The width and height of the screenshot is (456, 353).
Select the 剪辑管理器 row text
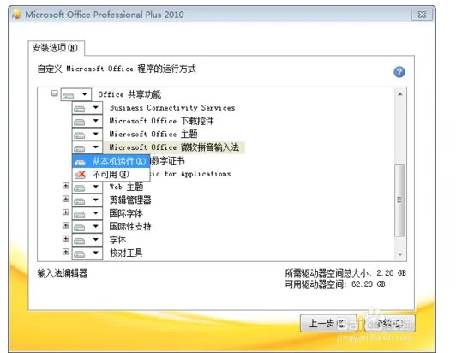pos(130,200)
